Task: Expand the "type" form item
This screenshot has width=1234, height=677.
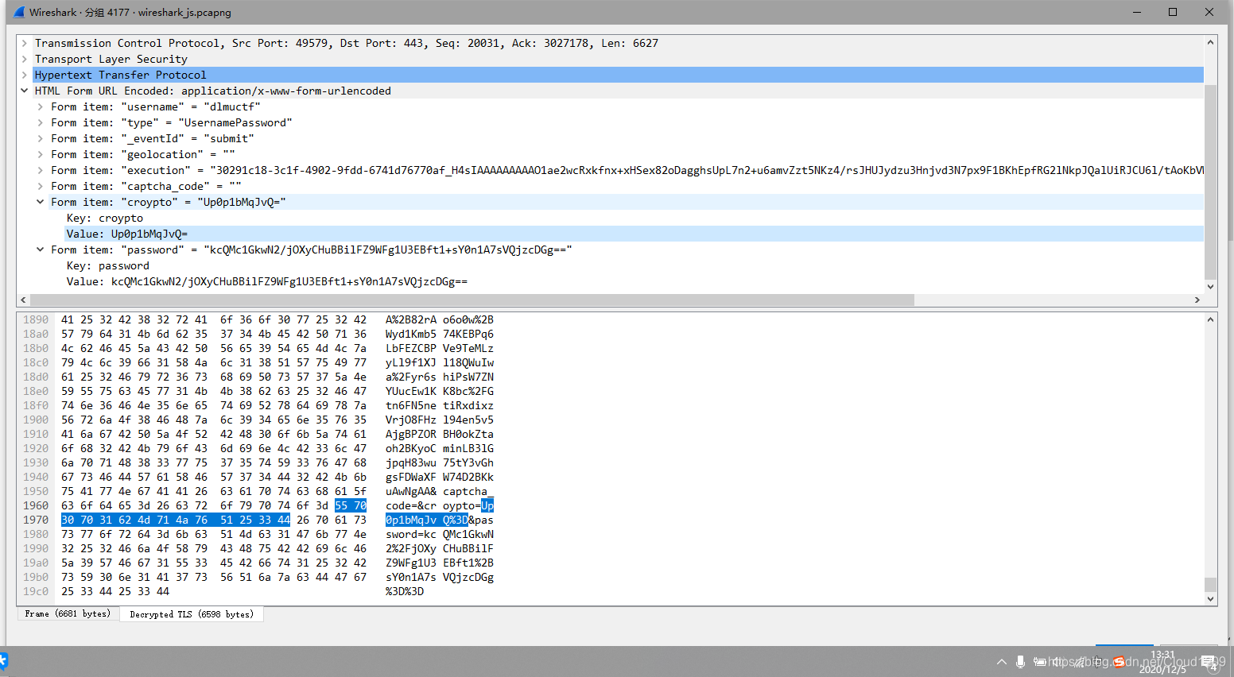Action: [41, 122]
